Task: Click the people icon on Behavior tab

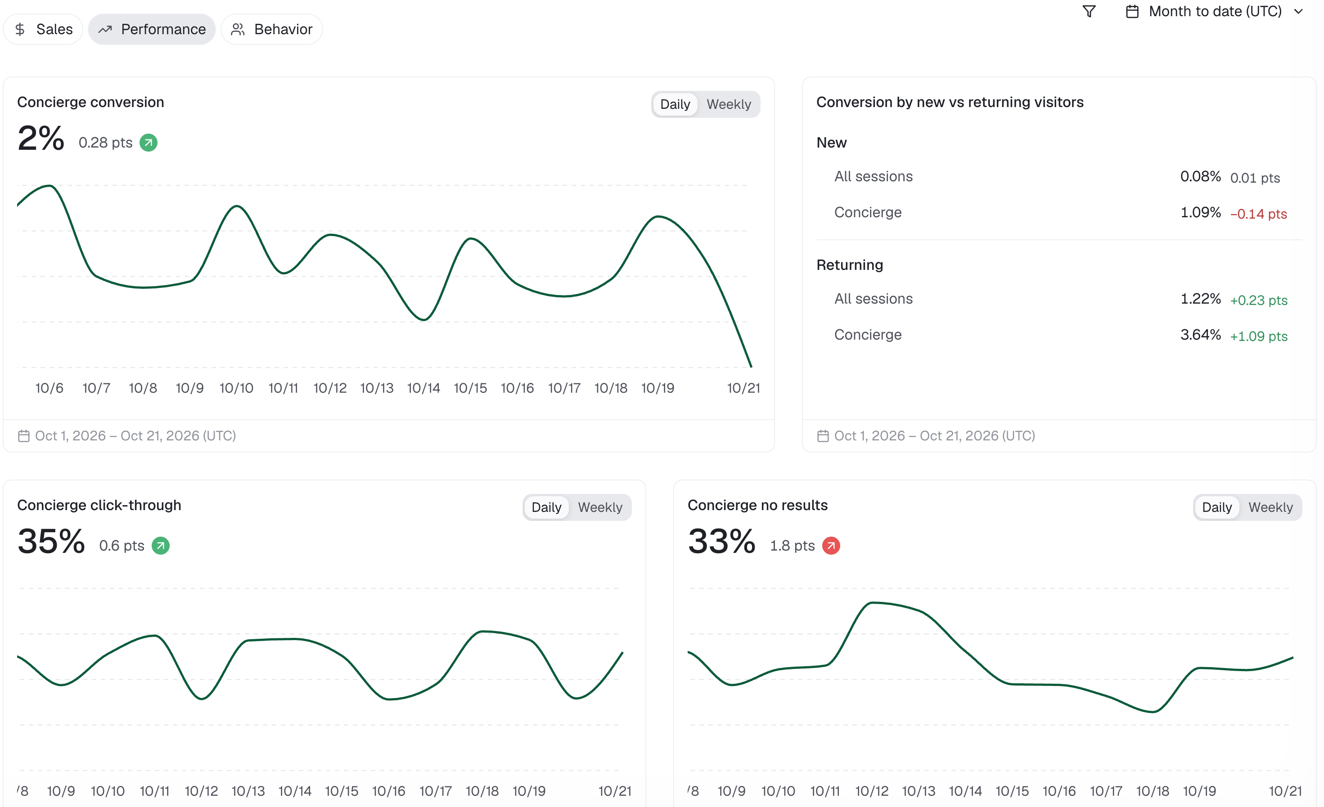Action: [x=238, y=29]
